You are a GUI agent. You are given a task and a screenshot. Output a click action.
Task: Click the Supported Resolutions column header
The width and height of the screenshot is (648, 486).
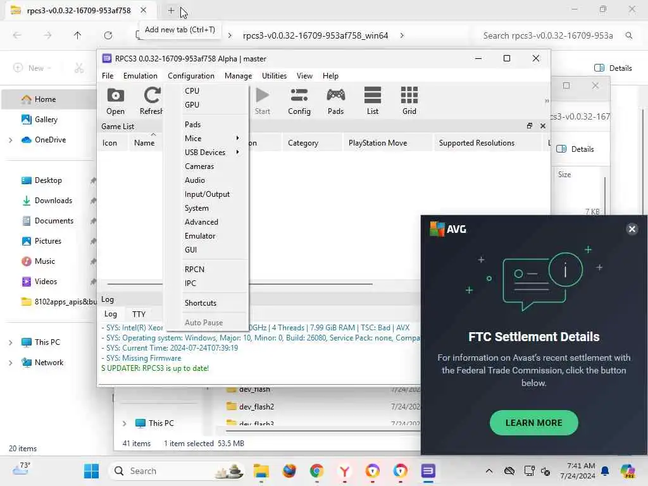[477, 143]
